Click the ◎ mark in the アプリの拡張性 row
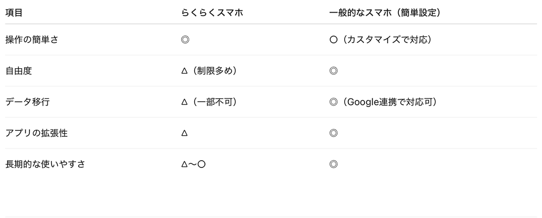542x218 pixels. 334,133
